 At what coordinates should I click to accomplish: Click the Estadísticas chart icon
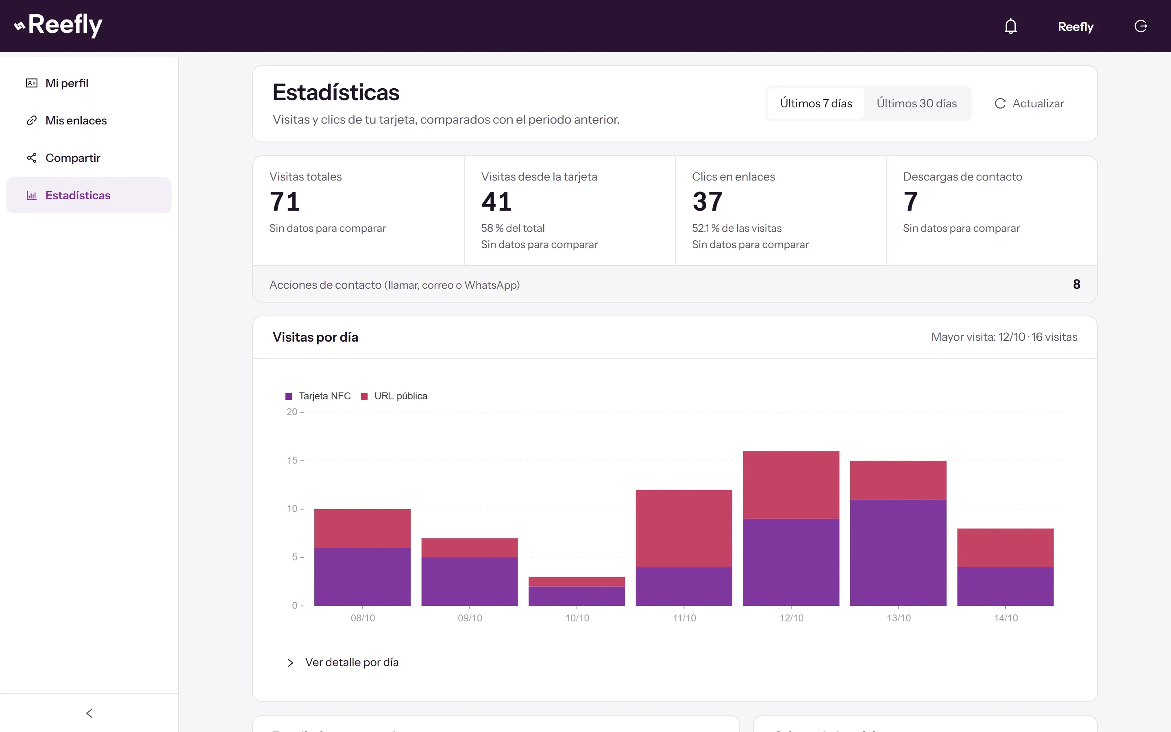pos(31,195)
